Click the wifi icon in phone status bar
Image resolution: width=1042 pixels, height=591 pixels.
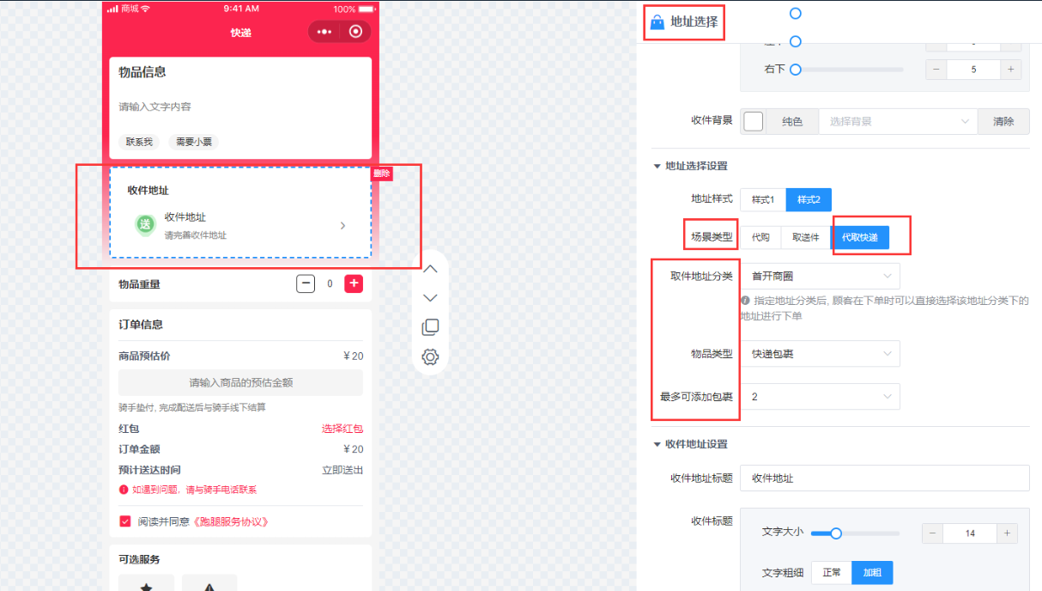click(145, 9)
